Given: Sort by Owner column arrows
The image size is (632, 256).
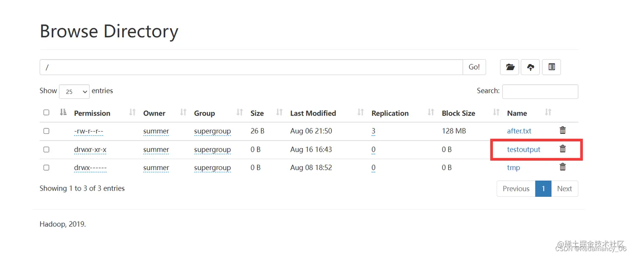Looking at the screenshot, I should click(x=183, y=112).
